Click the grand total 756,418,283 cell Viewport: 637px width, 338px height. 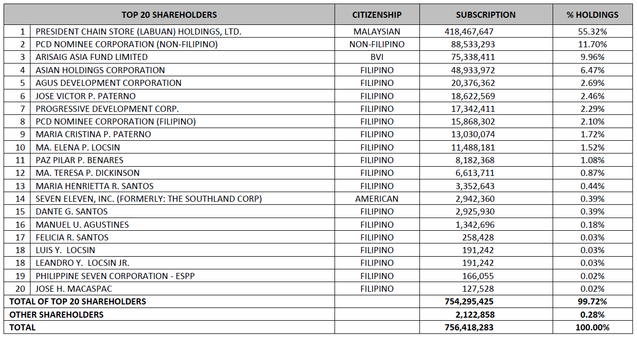(469, 327)
